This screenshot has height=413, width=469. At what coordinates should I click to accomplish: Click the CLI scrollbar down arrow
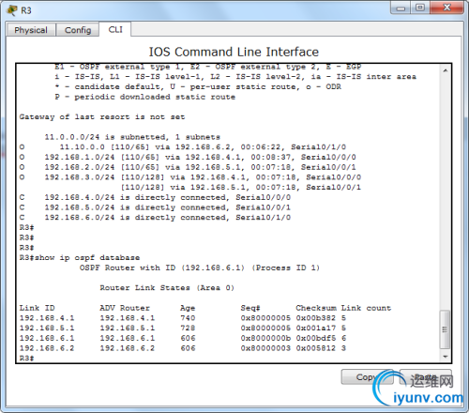[x=445, y=357]
